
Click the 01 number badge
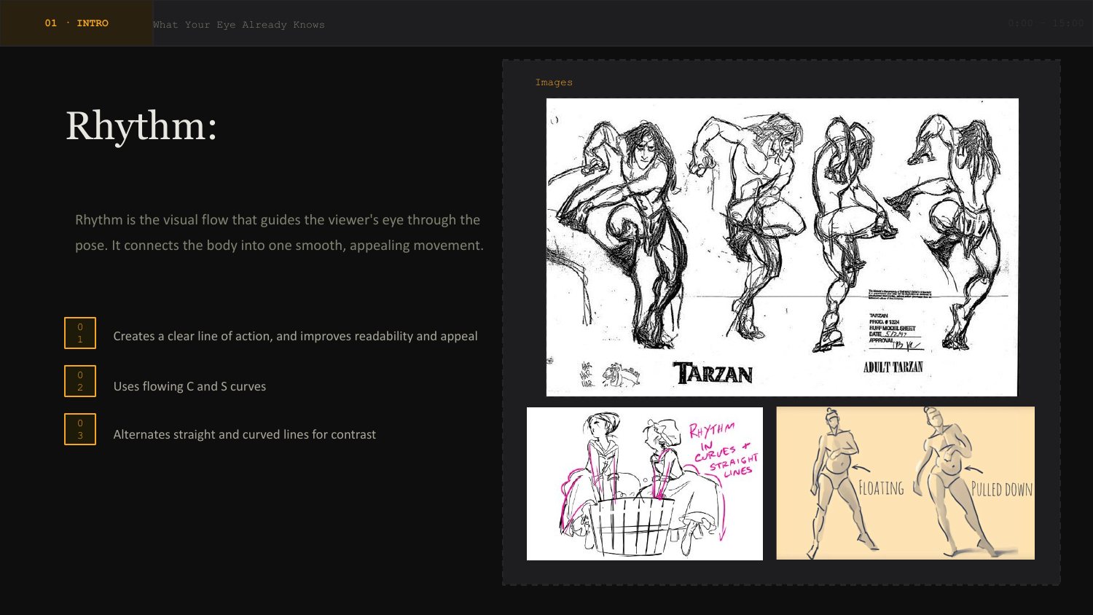80,333
